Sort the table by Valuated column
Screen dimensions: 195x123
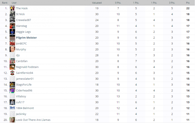tap(97, 3)
